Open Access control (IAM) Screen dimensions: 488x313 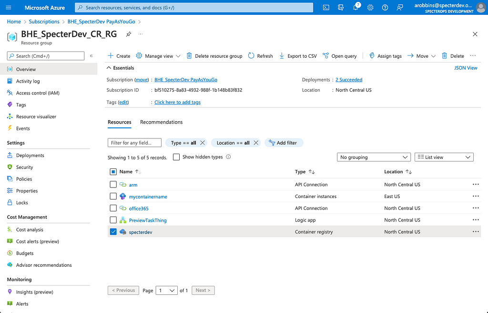pos(38,93)
